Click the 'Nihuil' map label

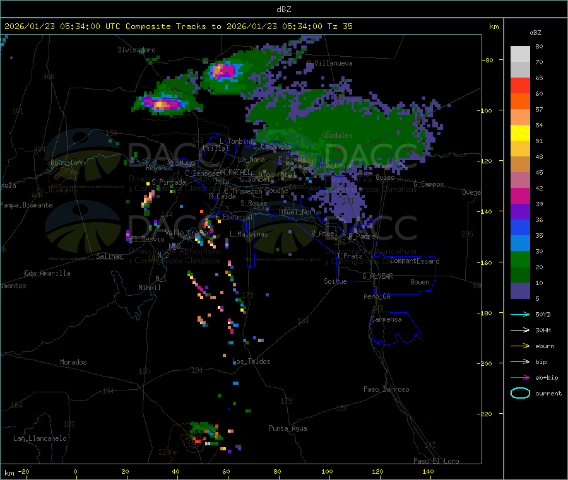149,288
